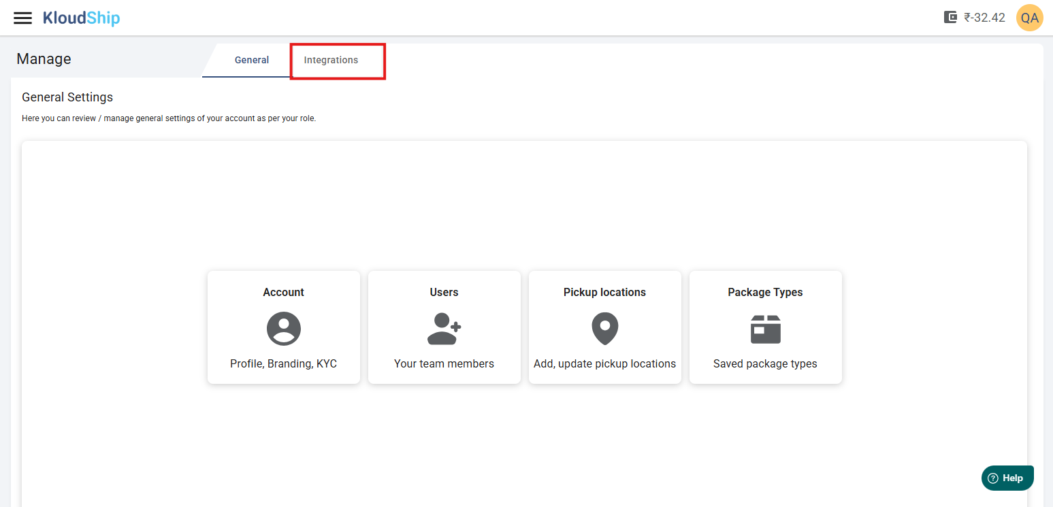The height and width of the screenshot is (507, 1053).
Task: Open the wallet icon in header
Action: (951, 18)
